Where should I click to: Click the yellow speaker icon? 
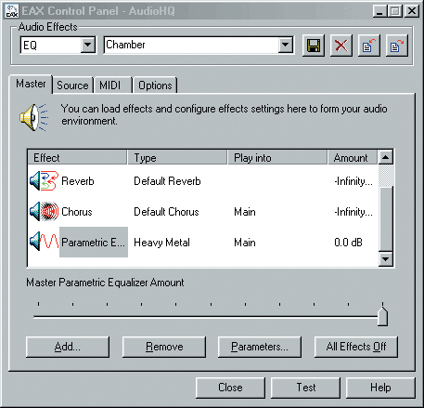[33, 117]
